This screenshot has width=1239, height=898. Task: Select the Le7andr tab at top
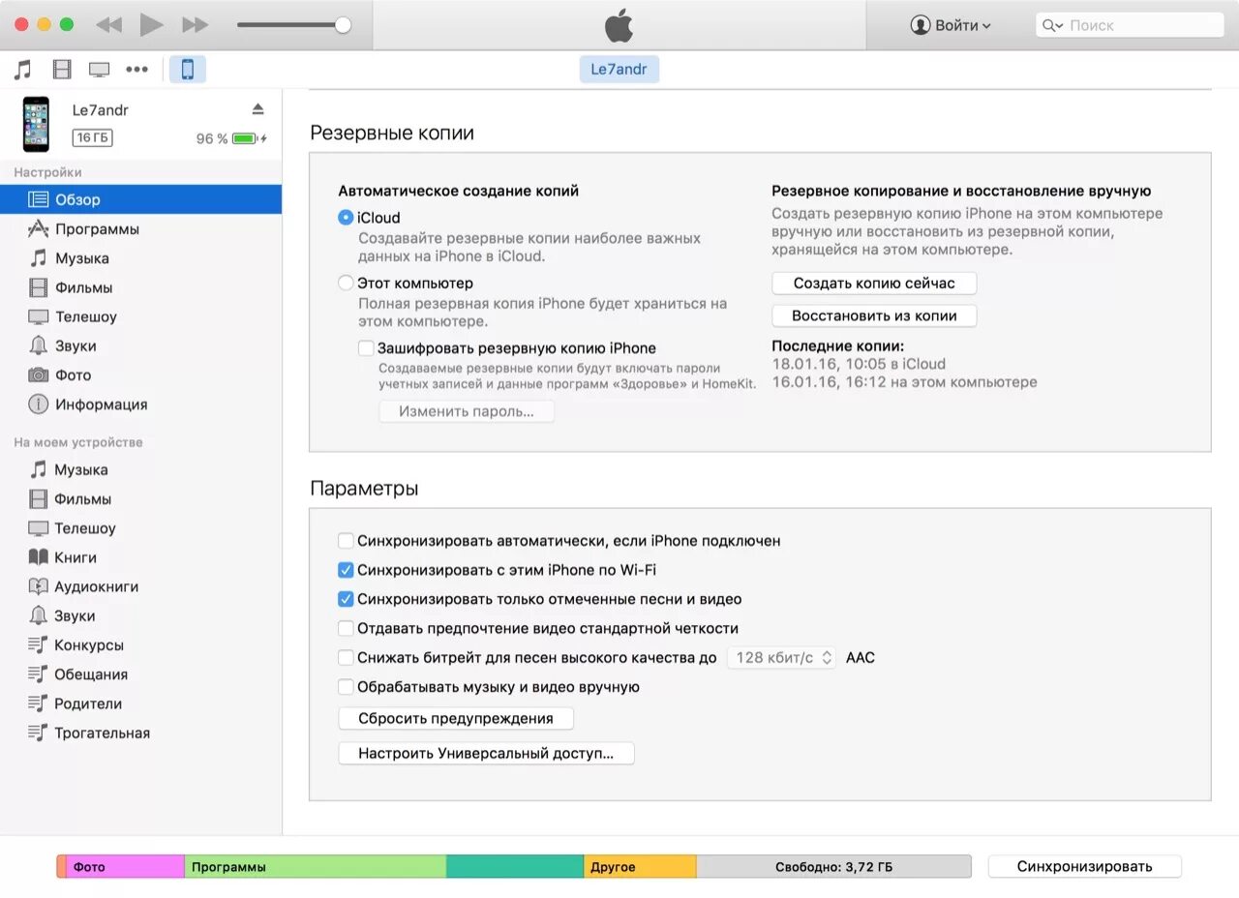pos(619,70)
